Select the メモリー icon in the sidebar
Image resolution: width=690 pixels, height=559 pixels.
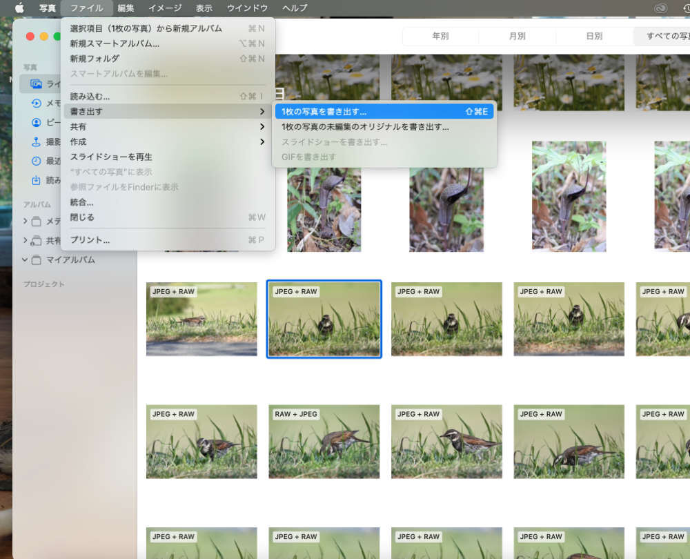point(34,104)
